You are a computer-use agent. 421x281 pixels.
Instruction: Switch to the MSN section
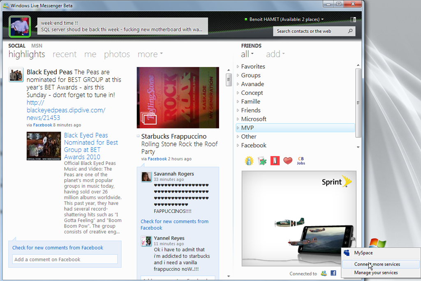(x=37, y=46)
